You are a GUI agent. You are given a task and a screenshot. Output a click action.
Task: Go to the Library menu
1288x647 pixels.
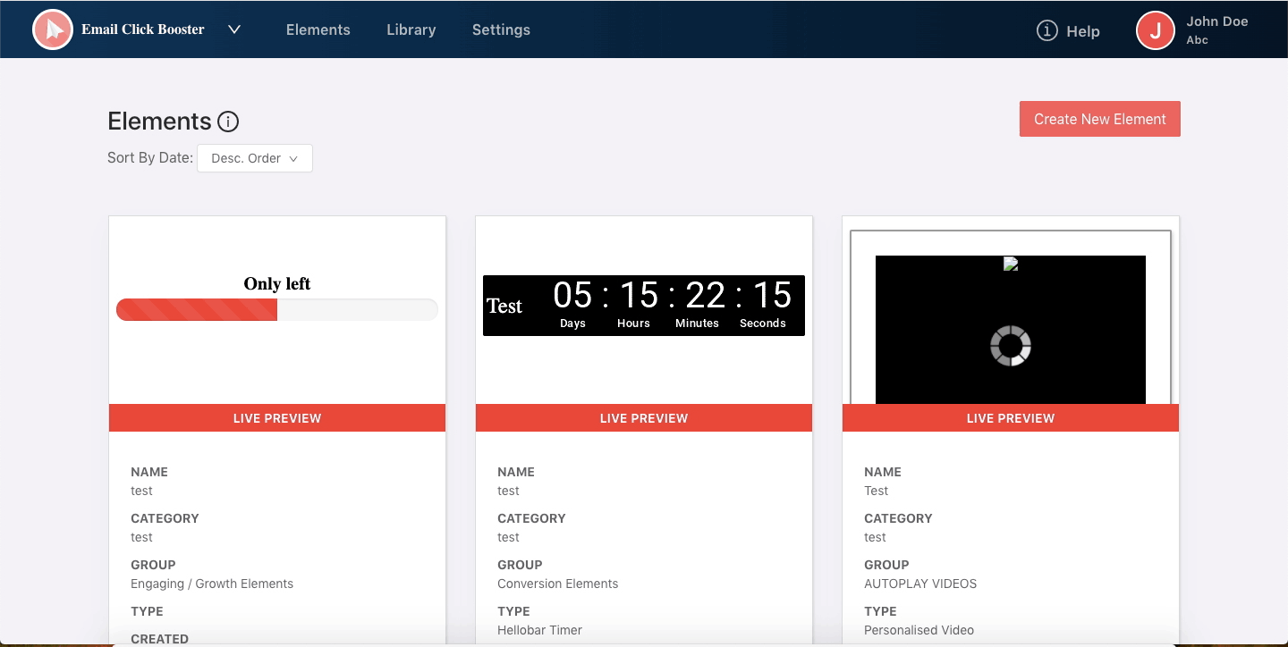point(411,29)
